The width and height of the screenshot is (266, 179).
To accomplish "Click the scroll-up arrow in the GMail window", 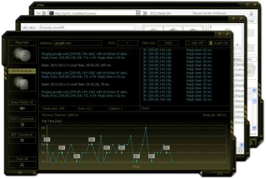I will point(254,90).
